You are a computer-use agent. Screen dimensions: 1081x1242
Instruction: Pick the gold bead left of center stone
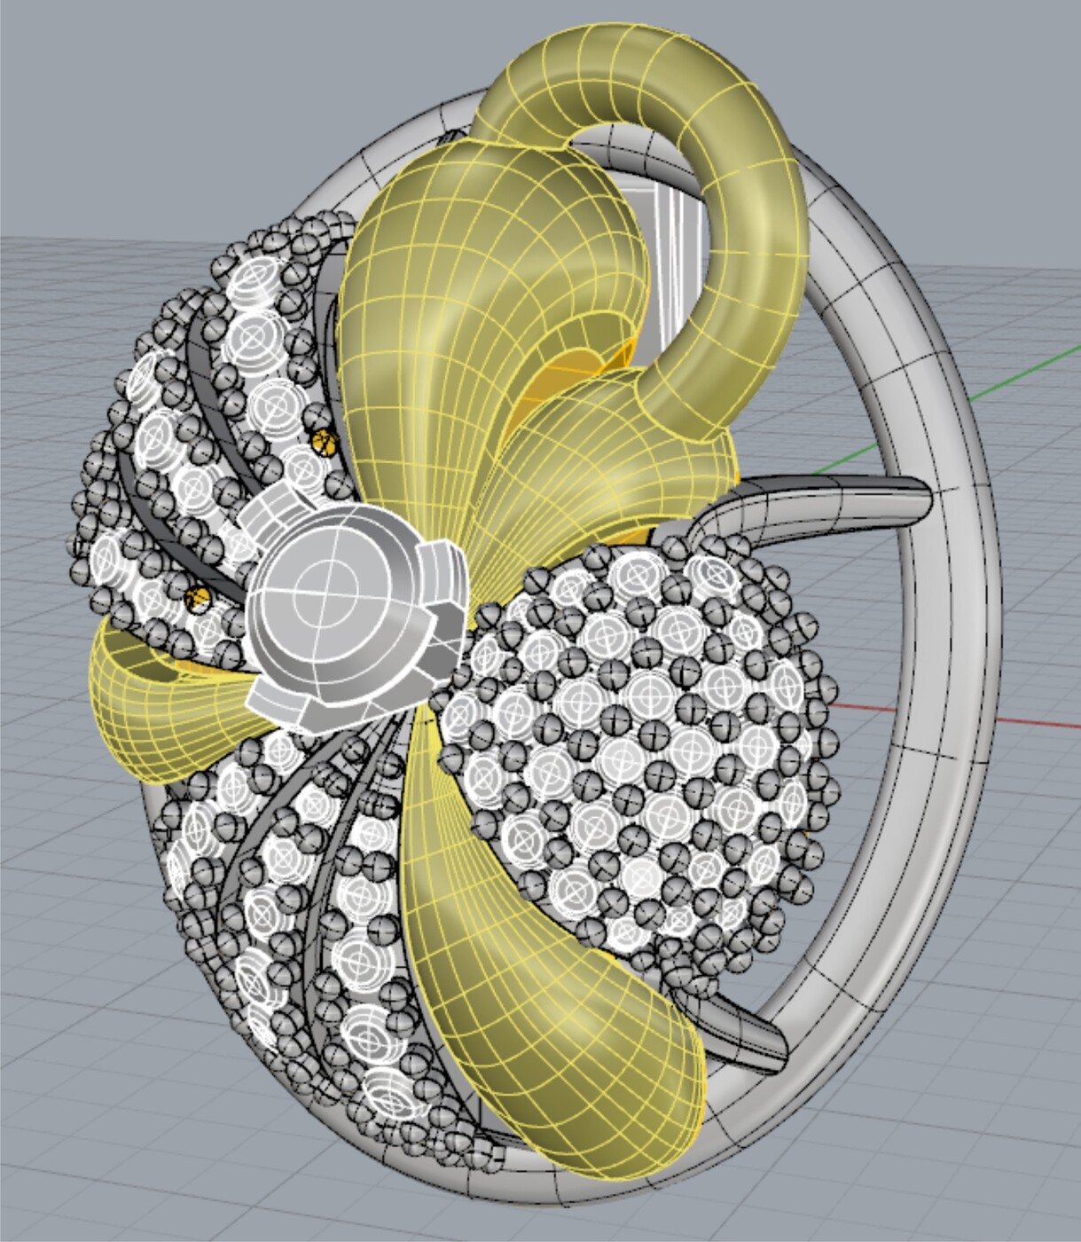coord(198,599)
